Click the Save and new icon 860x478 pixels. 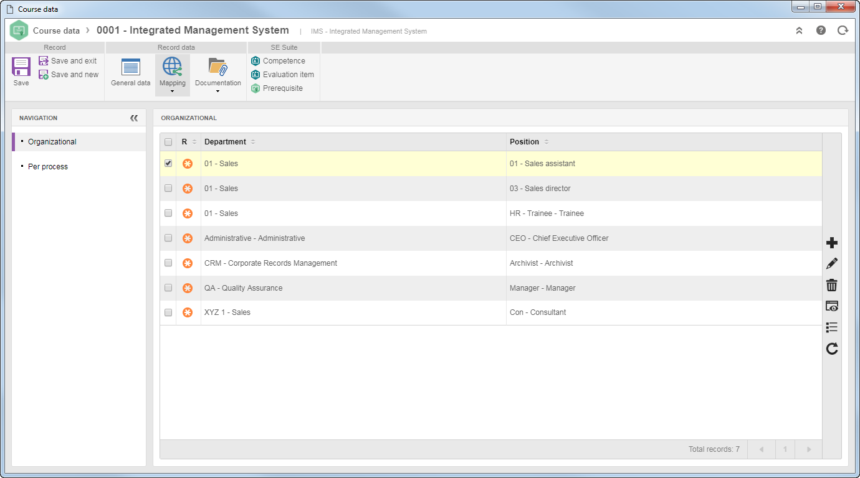[x=44, y=75]
